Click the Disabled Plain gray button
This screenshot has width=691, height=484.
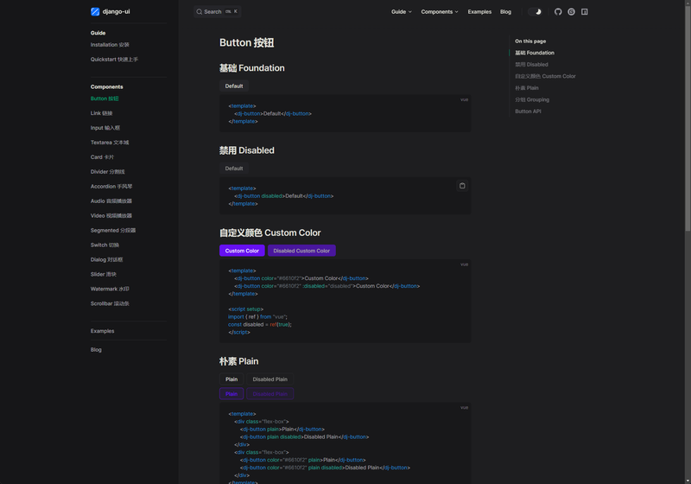(270, 379)
